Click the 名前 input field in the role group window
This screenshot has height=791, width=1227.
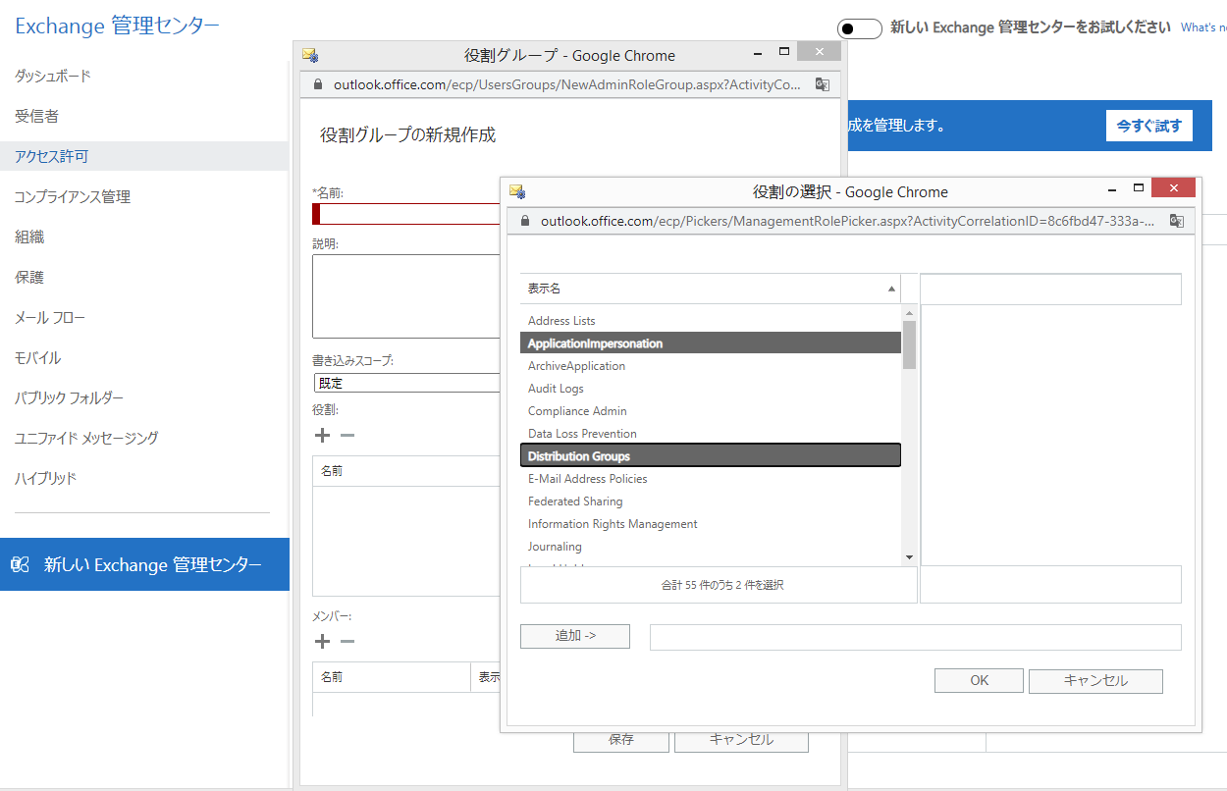406,214
